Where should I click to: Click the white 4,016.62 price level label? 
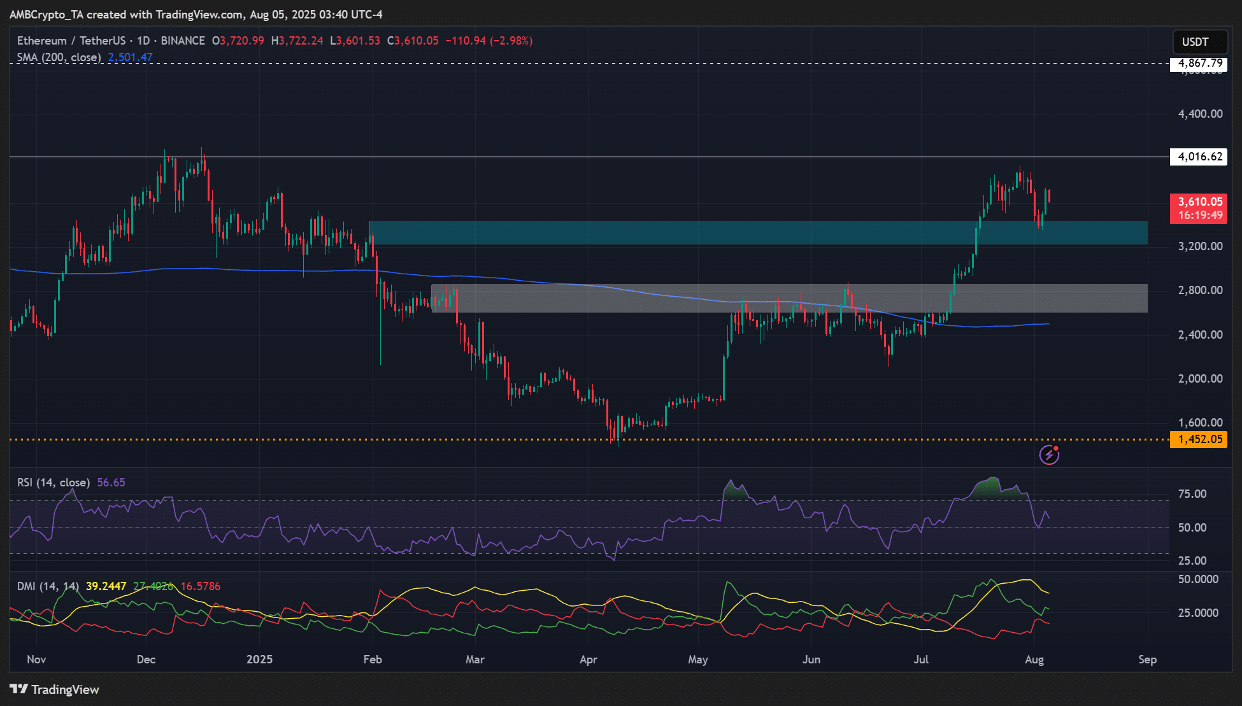[x=1199, y=157]
